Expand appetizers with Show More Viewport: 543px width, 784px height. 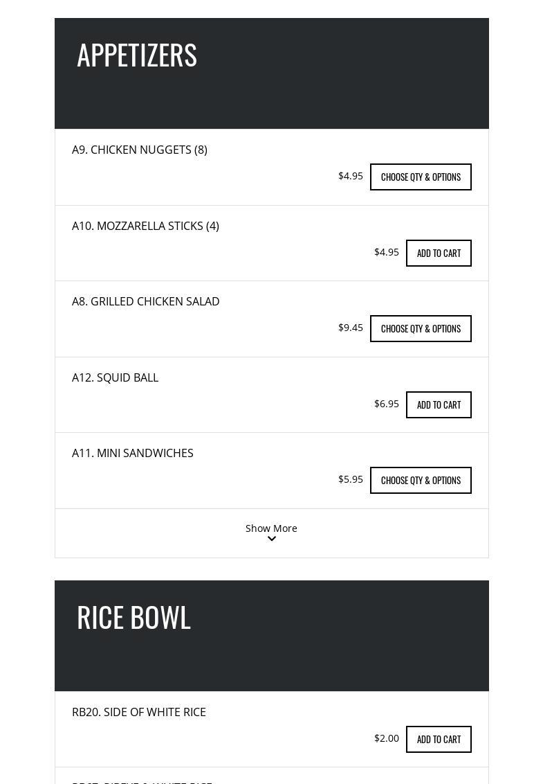coord(271,528)
